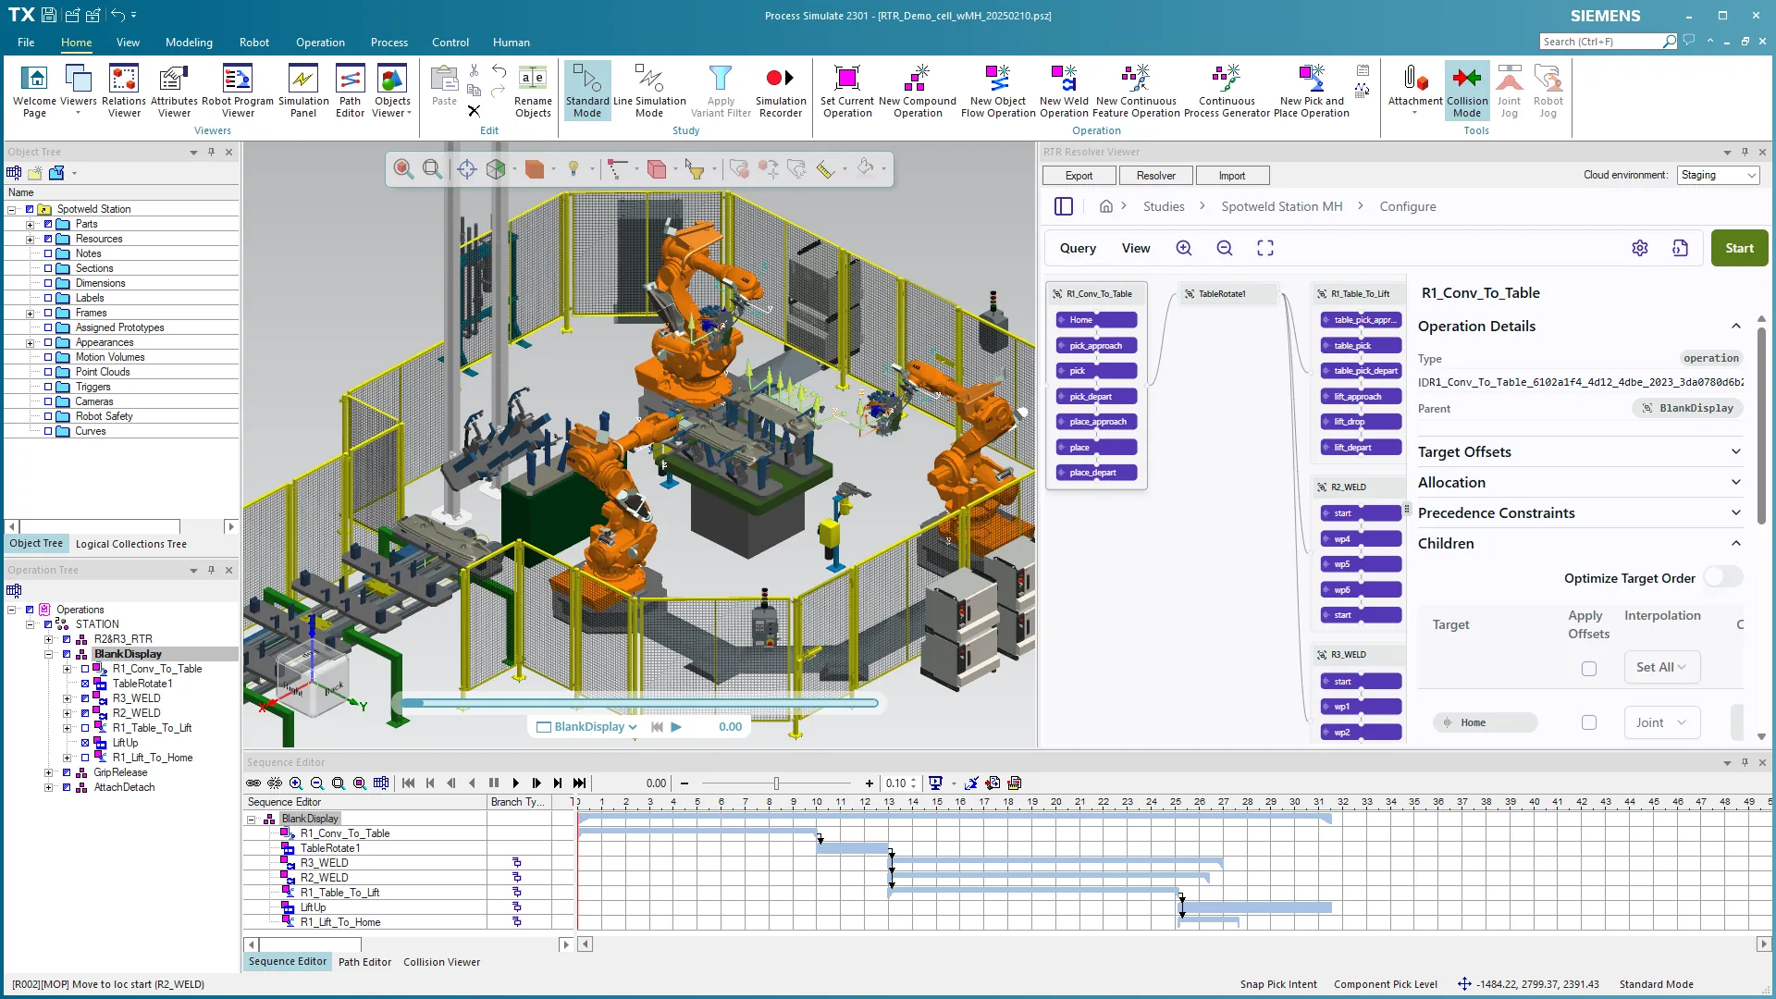Create a New Compound Operation

click(x=918, y=91)
